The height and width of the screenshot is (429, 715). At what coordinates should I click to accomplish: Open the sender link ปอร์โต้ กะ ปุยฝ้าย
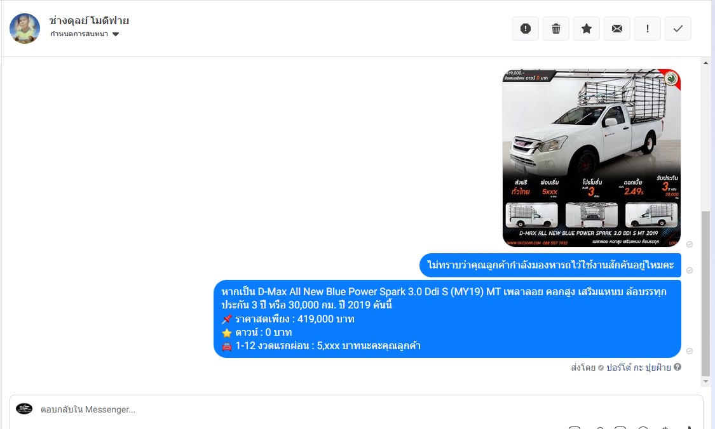638,367
